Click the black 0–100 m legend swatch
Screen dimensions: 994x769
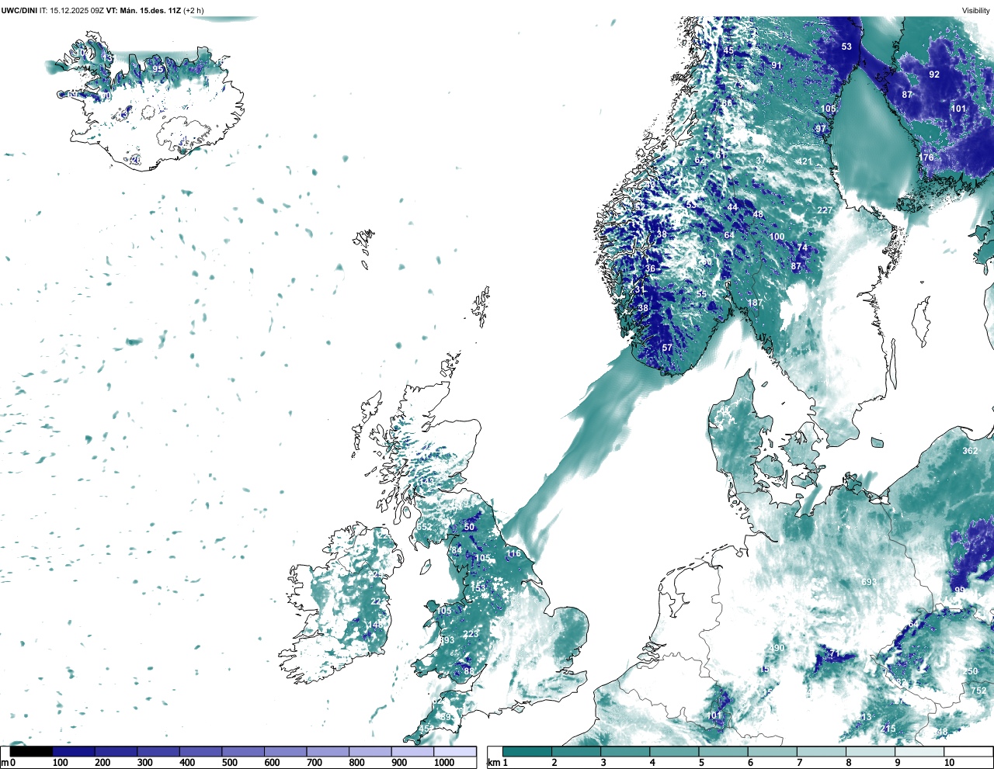tap(31, 752)
